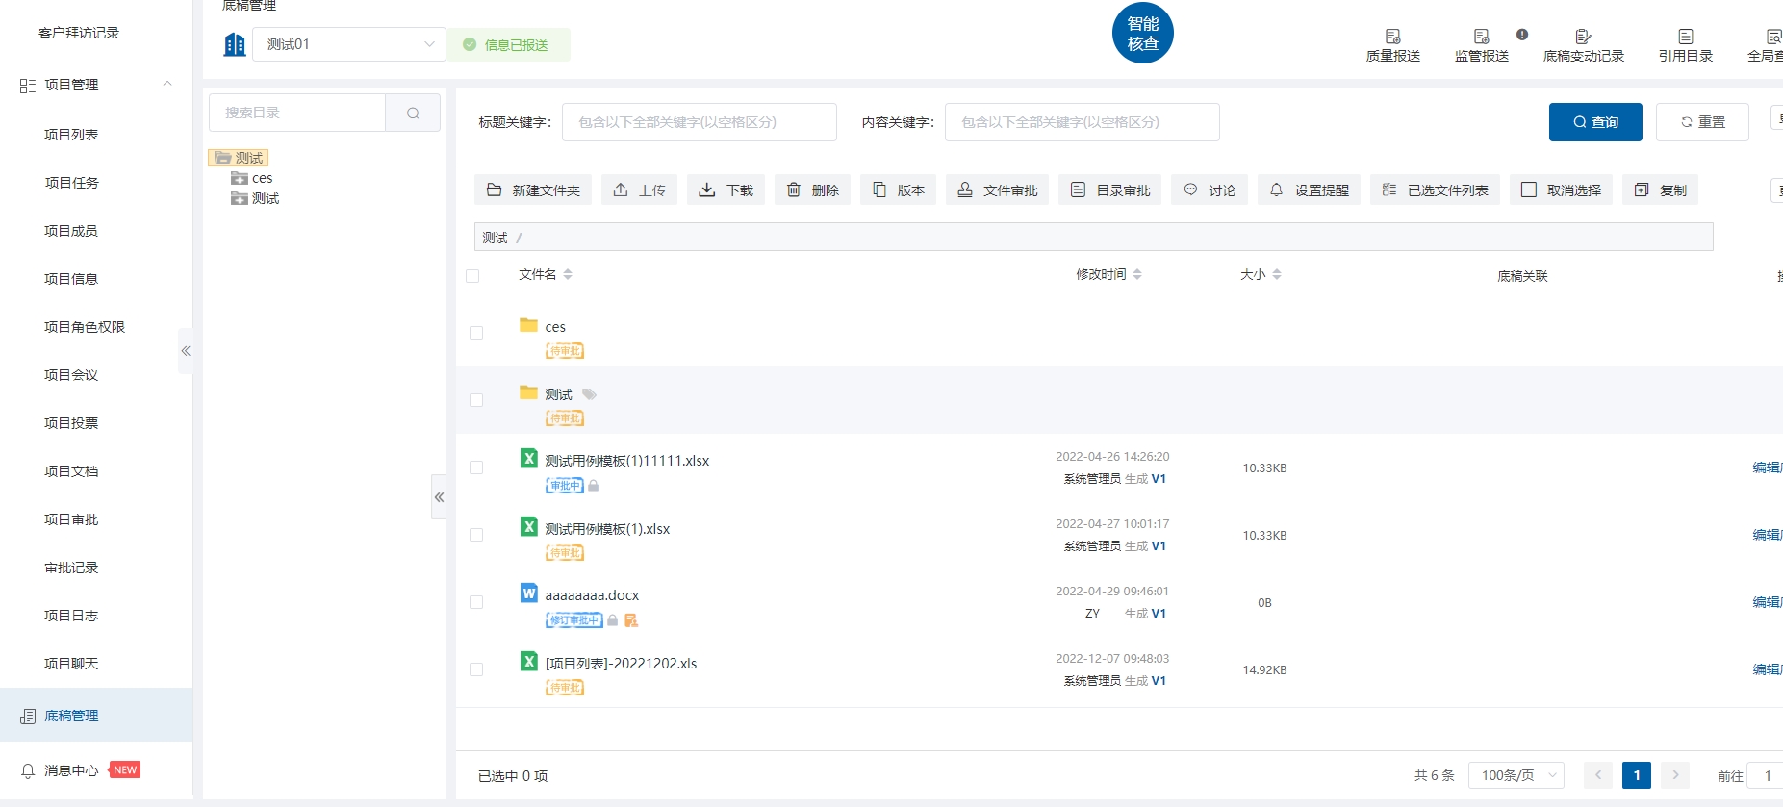The height and width of the screenshot is (807, 1783).
Task: Focus the 标题关键字 input field
Action: click(700, 122)
